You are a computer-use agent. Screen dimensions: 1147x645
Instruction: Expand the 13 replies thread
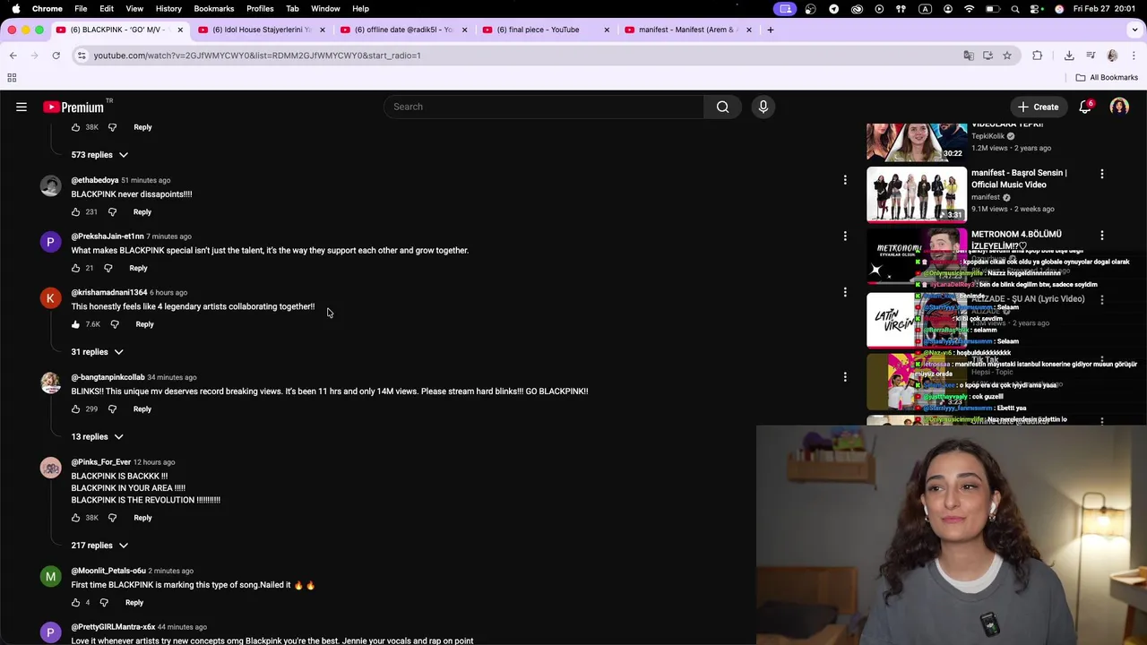pos(97,437)
